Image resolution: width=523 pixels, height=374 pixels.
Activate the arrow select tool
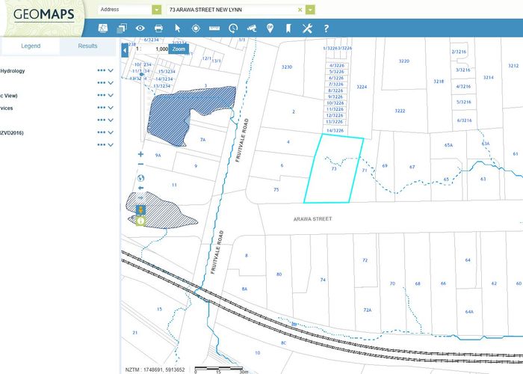click(178, 28)
